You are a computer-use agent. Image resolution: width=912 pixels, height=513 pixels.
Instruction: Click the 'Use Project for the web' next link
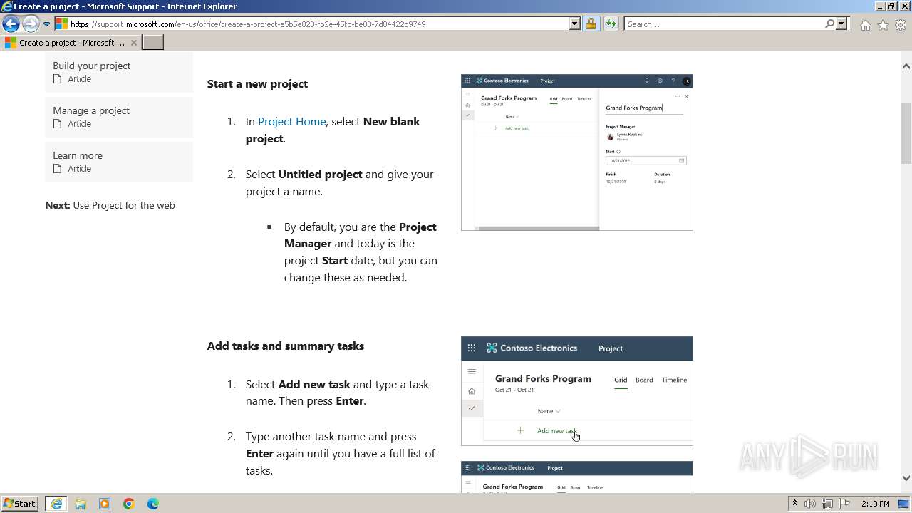click(123, 205)
